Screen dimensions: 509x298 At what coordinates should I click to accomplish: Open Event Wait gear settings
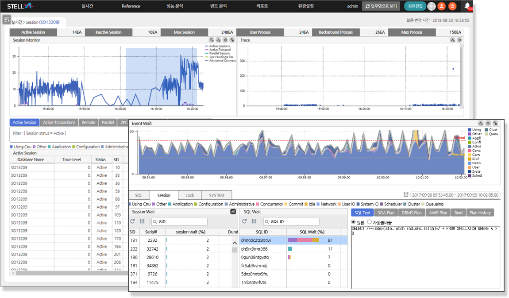488,124
